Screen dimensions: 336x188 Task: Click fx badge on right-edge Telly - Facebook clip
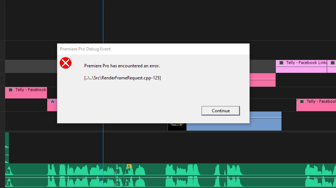[x=302, y=102]
